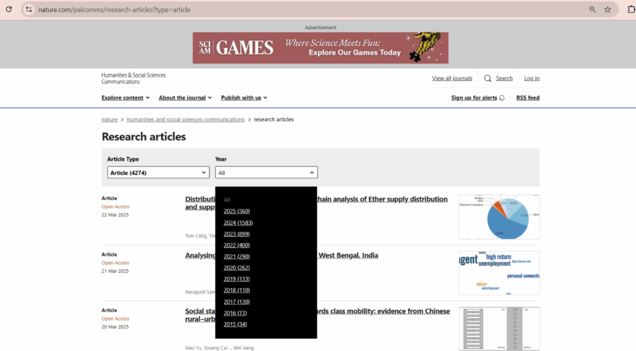The image size is (636, 351).
Task: Reload the page with browser refresh icon
Action: pos(9,9)
